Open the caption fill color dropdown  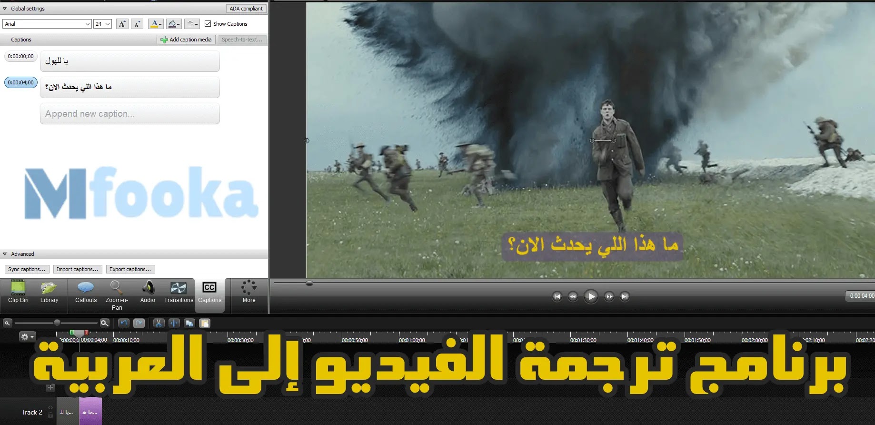[174, 24]
